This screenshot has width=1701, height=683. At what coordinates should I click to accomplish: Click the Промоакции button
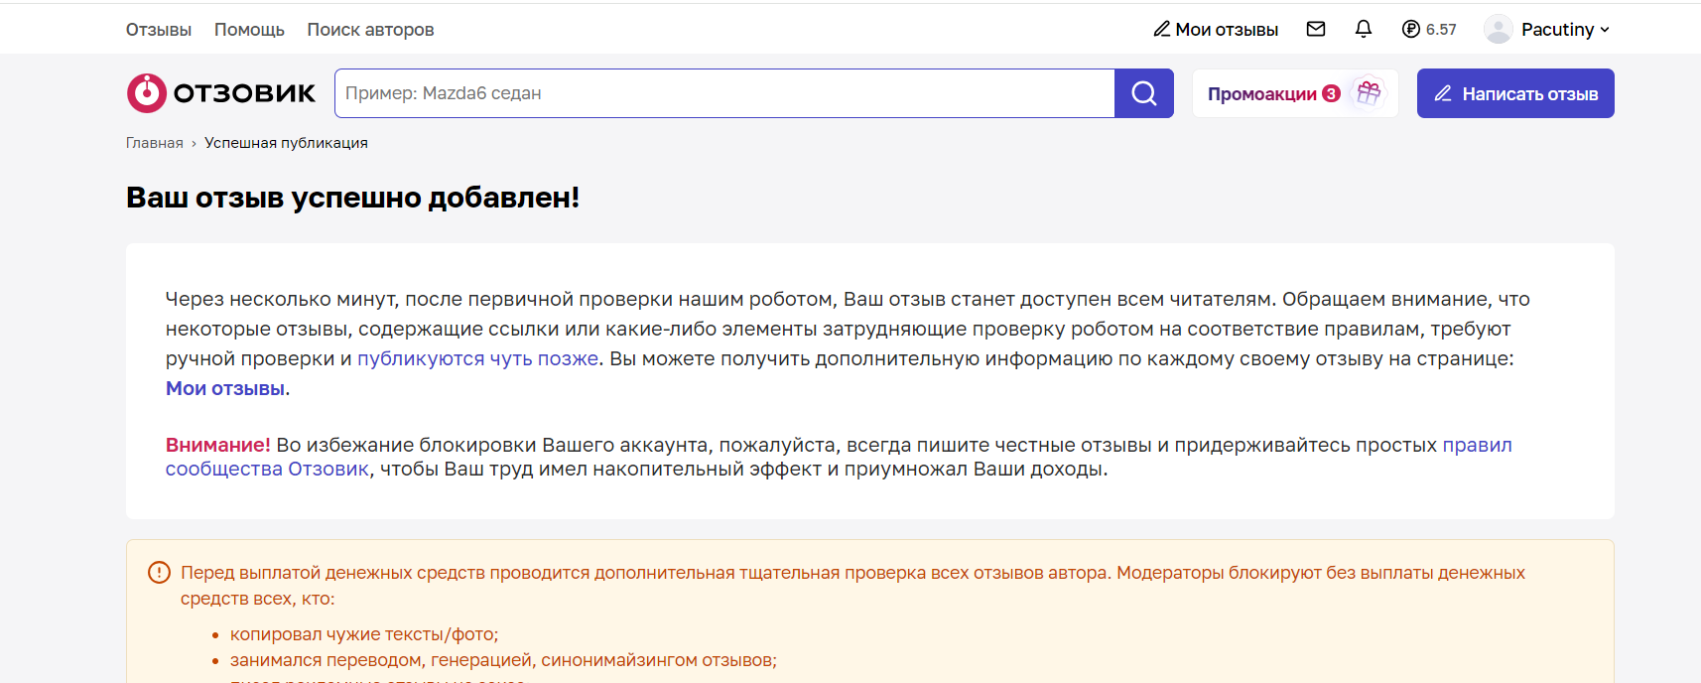[x=1295, y=93]
